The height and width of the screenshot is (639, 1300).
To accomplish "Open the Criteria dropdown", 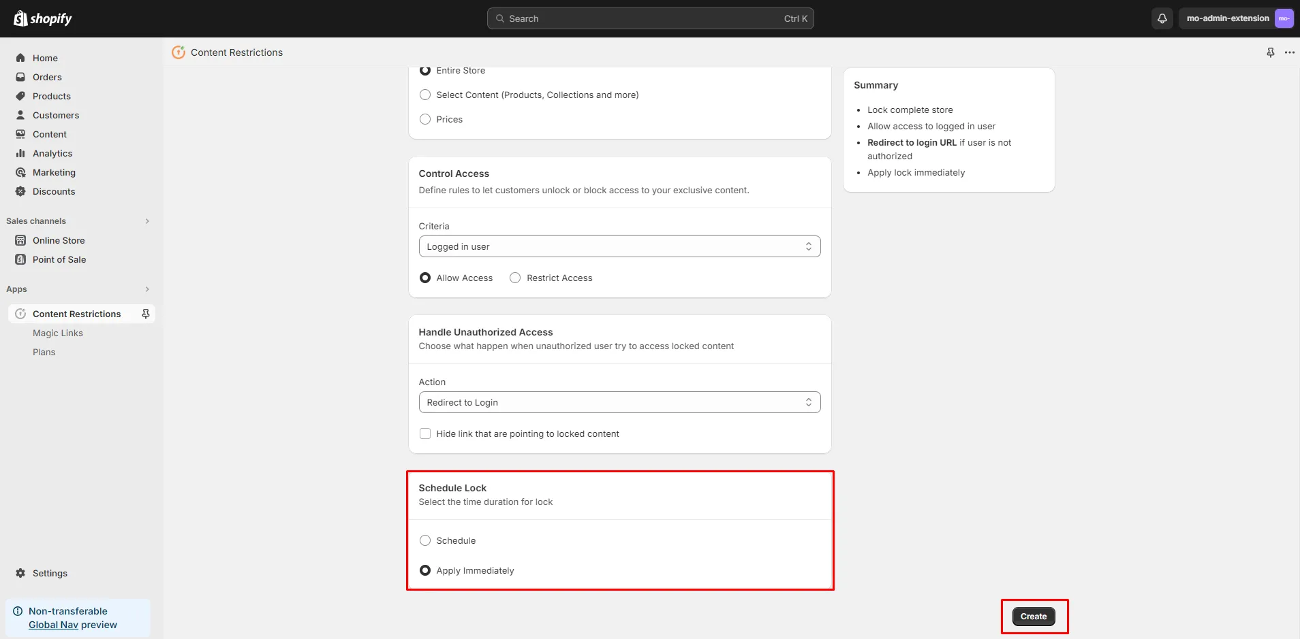I will 619,246.
